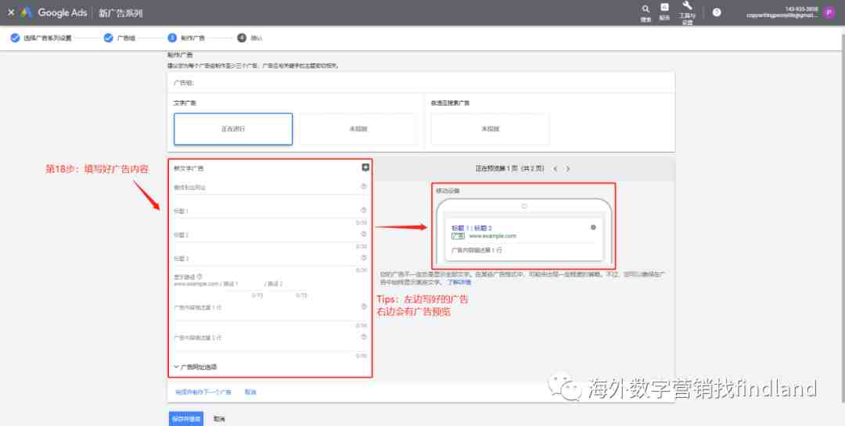
Task: Open the Help question mark icon
Action: (x=717, y=13)
